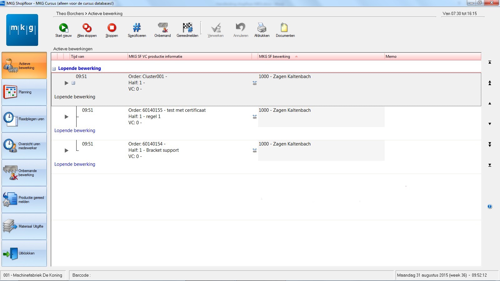Click '1000 - Zagen Kaltenbach' in 60140155 row
The width and height of the screenshot is (500, 281).
click(x=284, y=110)
